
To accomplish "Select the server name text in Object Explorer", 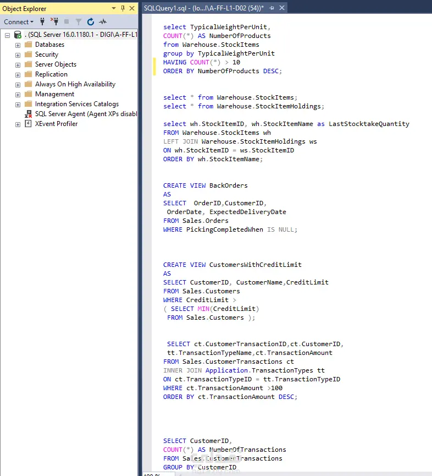I will click(x=81, y=35).
